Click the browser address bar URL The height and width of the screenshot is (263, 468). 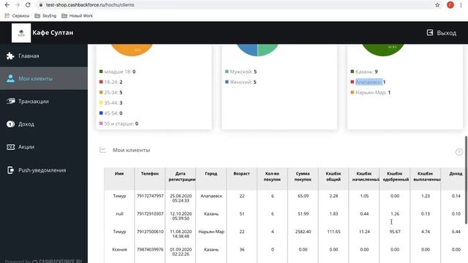(90, 5)
